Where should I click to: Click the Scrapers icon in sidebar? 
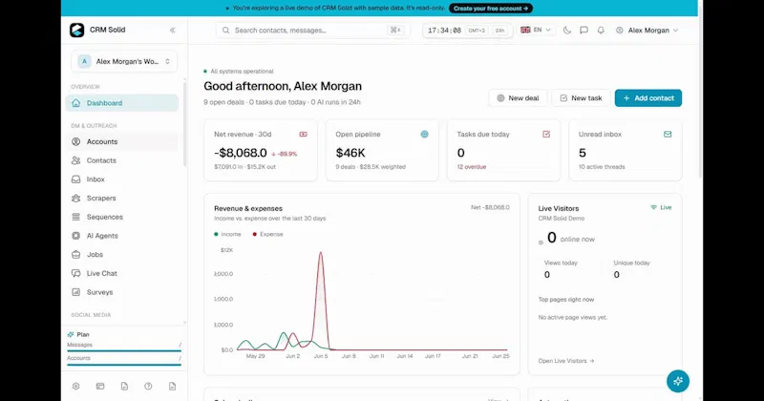[x=76, y=199]
